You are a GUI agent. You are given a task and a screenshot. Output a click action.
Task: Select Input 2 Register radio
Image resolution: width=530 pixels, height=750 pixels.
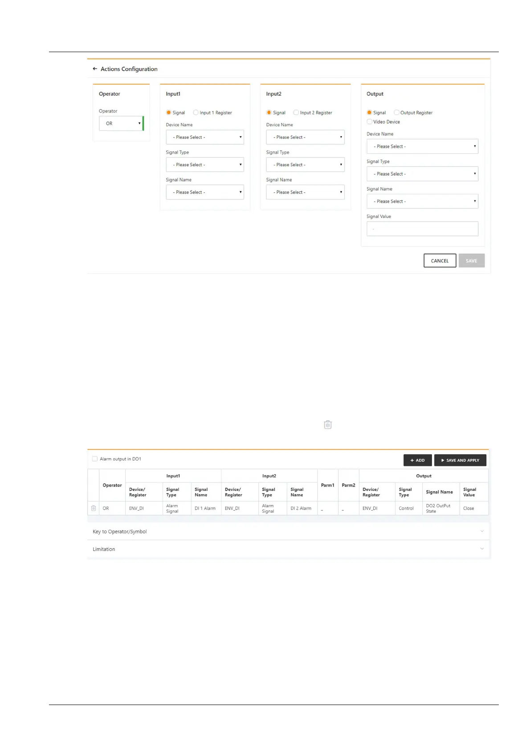(x=296, y=113)
